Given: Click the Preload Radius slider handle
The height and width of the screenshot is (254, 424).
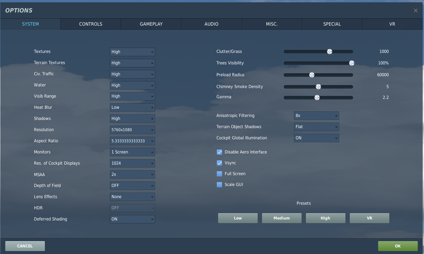Looking at the screenshot, I should (x=312, y=75).
